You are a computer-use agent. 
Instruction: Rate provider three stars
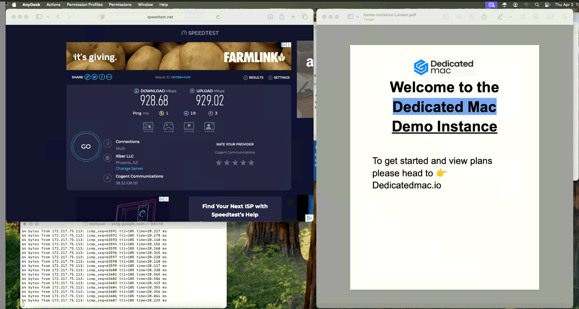click(x=235, y=163)
